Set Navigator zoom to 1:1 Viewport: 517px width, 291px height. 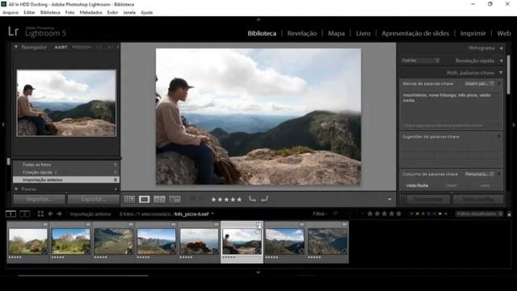(99, 47)
